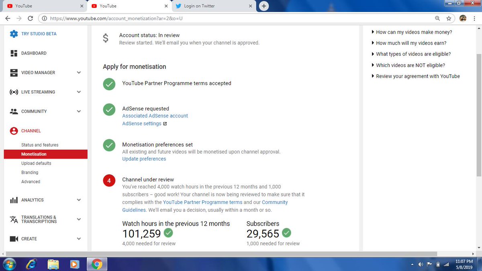Select Monetisation in the sidebar

[46, 154]
